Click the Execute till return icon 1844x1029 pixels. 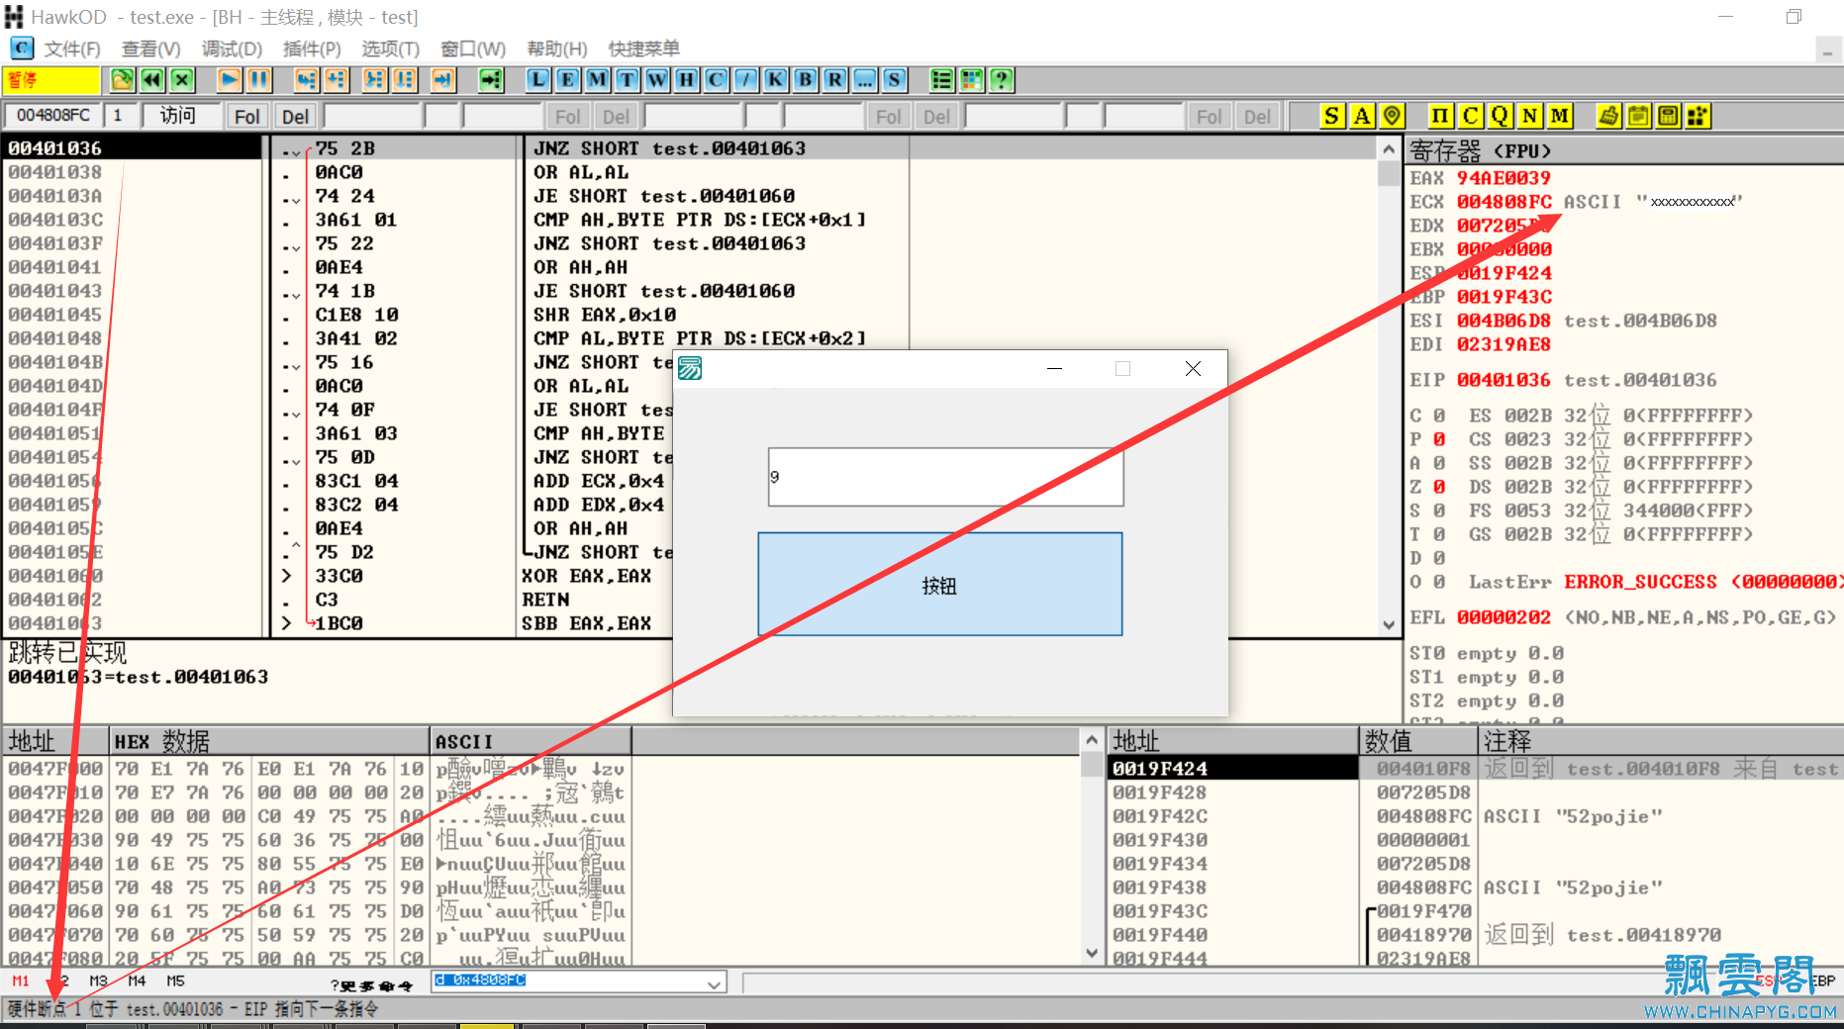click(443, 80)
